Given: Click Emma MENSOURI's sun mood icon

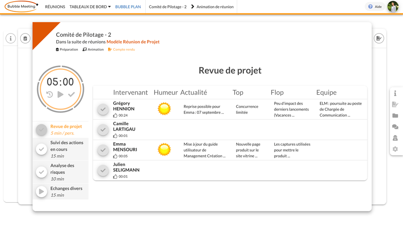Looking at the screenshot, I should 164,149.
